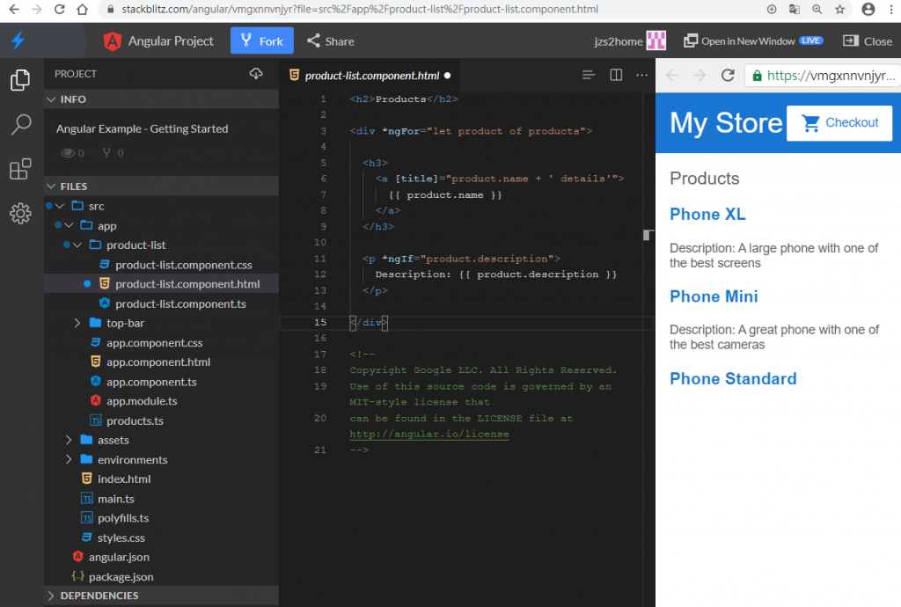Close the preview with Close button
901x607 pixels.
pos(868,40)
